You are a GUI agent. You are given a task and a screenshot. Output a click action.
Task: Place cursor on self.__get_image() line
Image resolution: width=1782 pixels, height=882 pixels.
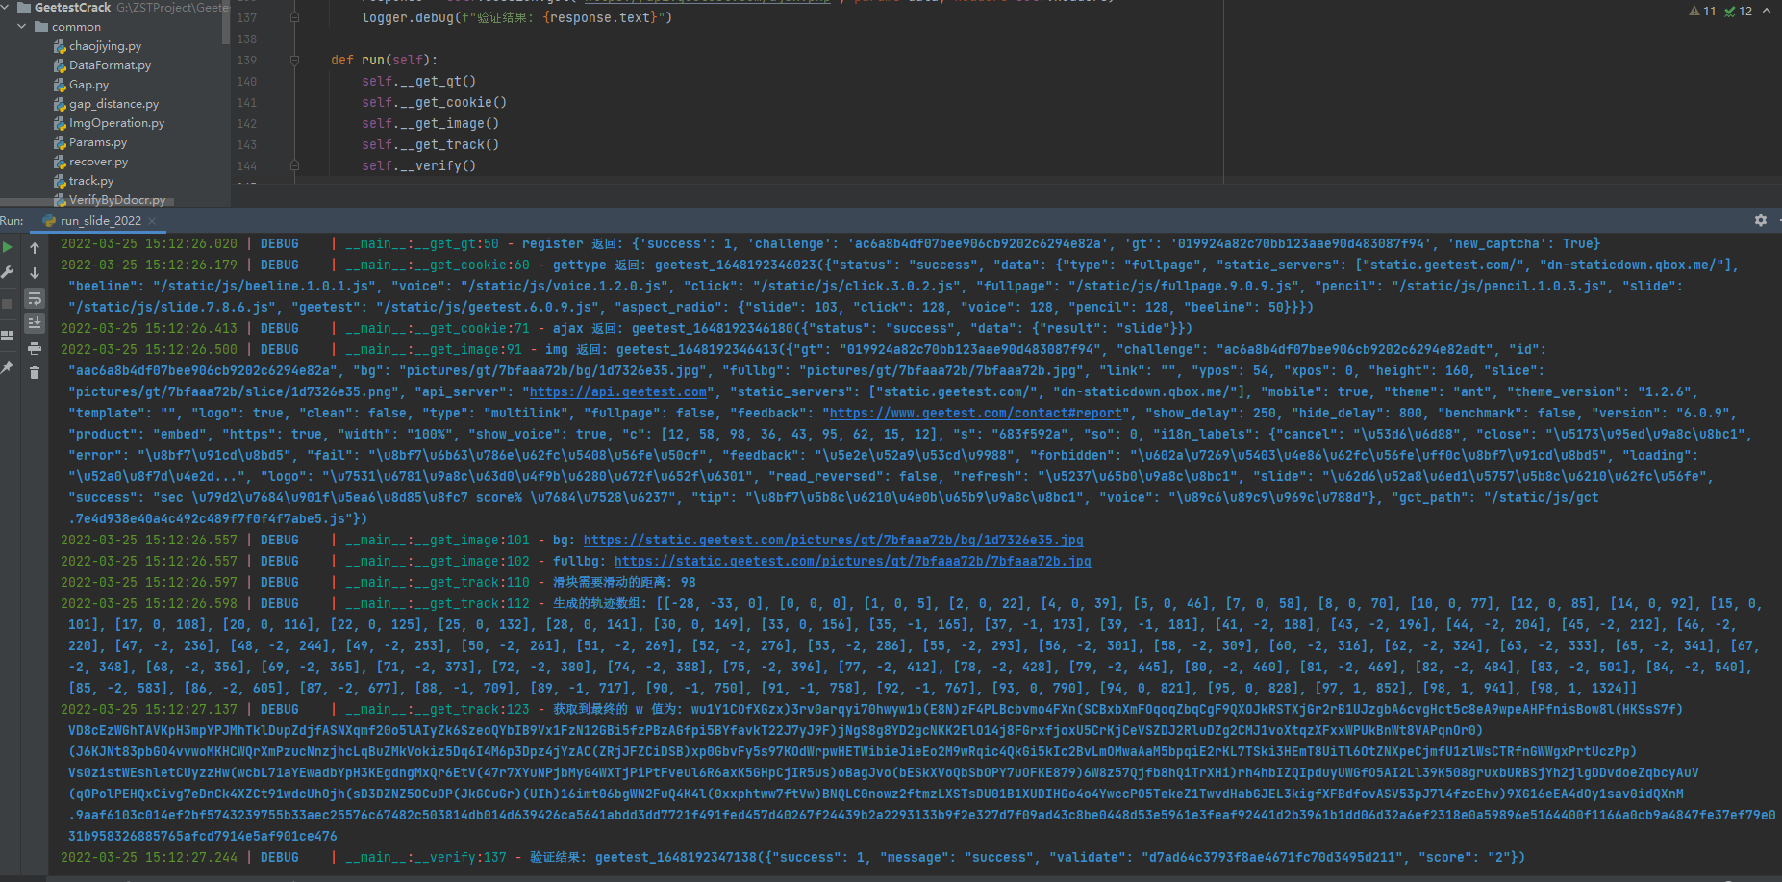[430, 123]
